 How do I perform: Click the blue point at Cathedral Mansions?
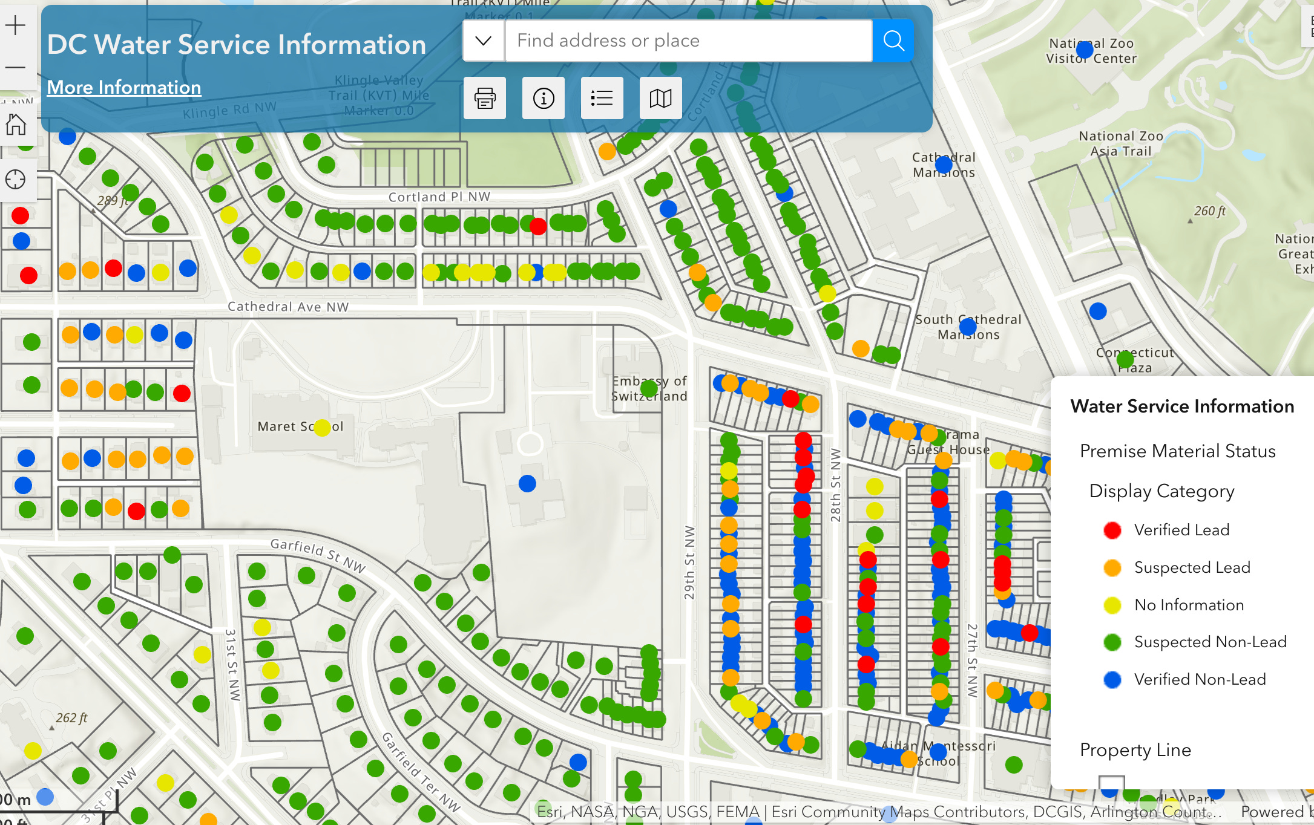[x=943, y=164]
